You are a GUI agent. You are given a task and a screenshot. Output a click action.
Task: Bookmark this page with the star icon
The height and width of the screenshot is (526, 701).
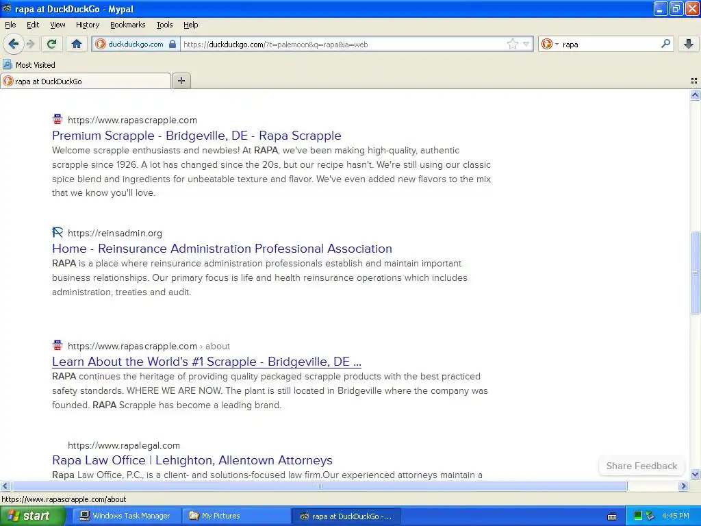pos(512,44)
